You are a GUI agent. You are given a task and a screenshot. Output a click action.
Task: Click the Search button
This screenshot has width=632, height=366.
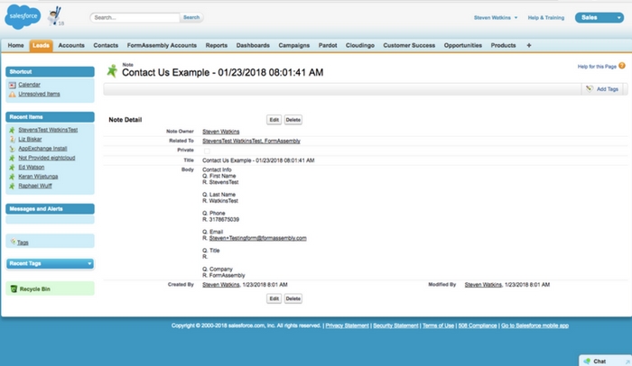(191, 17)
